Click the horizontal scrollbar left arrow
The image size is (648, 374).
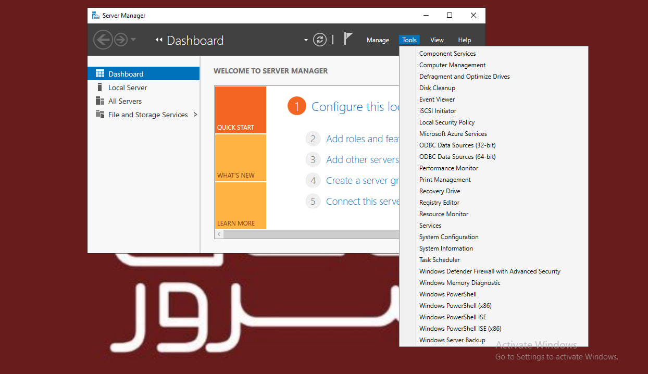[x=219, y=234]
